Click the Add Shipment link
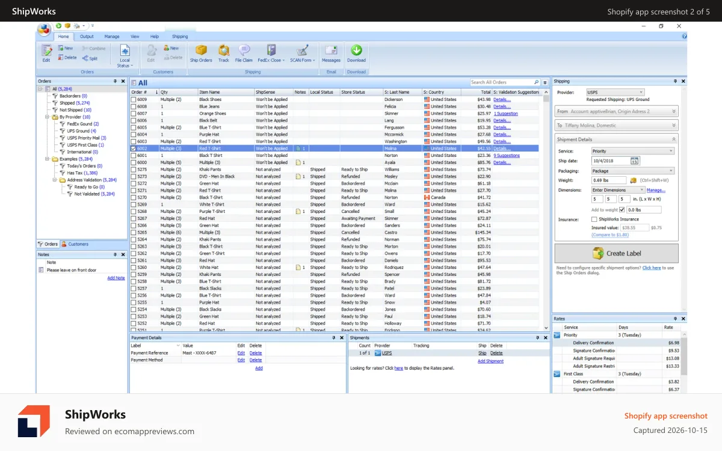 tap(490, 361)
